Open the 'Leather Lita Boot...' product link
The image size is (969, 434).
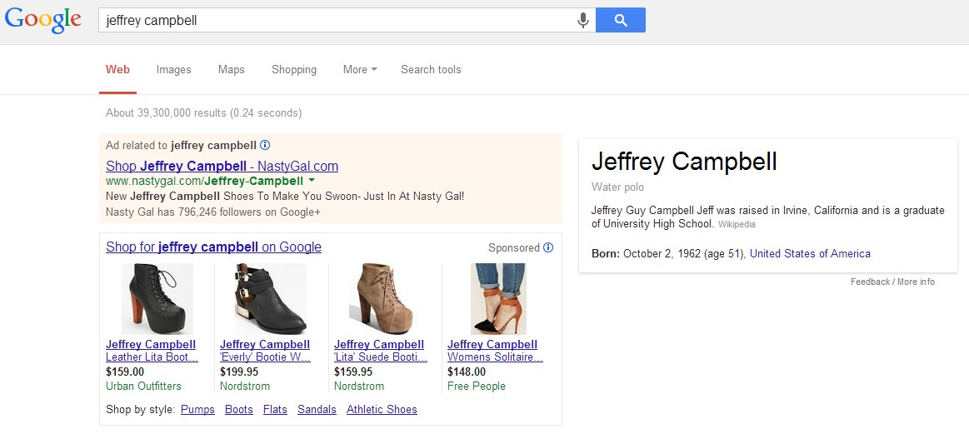(152, 357)
